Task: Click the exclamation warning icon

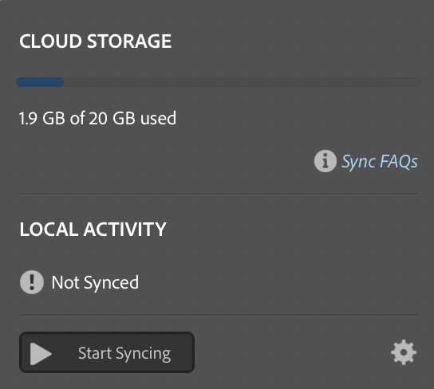Action: pyautogui.click(x=32, y=282)
